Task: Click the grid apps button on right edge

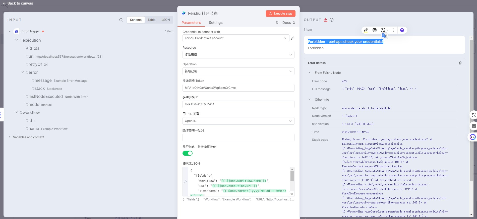Action: click(473, 126)
